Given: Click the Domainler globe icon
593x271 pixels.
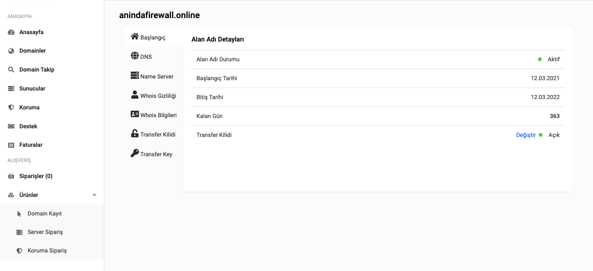Looking at the screenshot, I should point(11,51).
